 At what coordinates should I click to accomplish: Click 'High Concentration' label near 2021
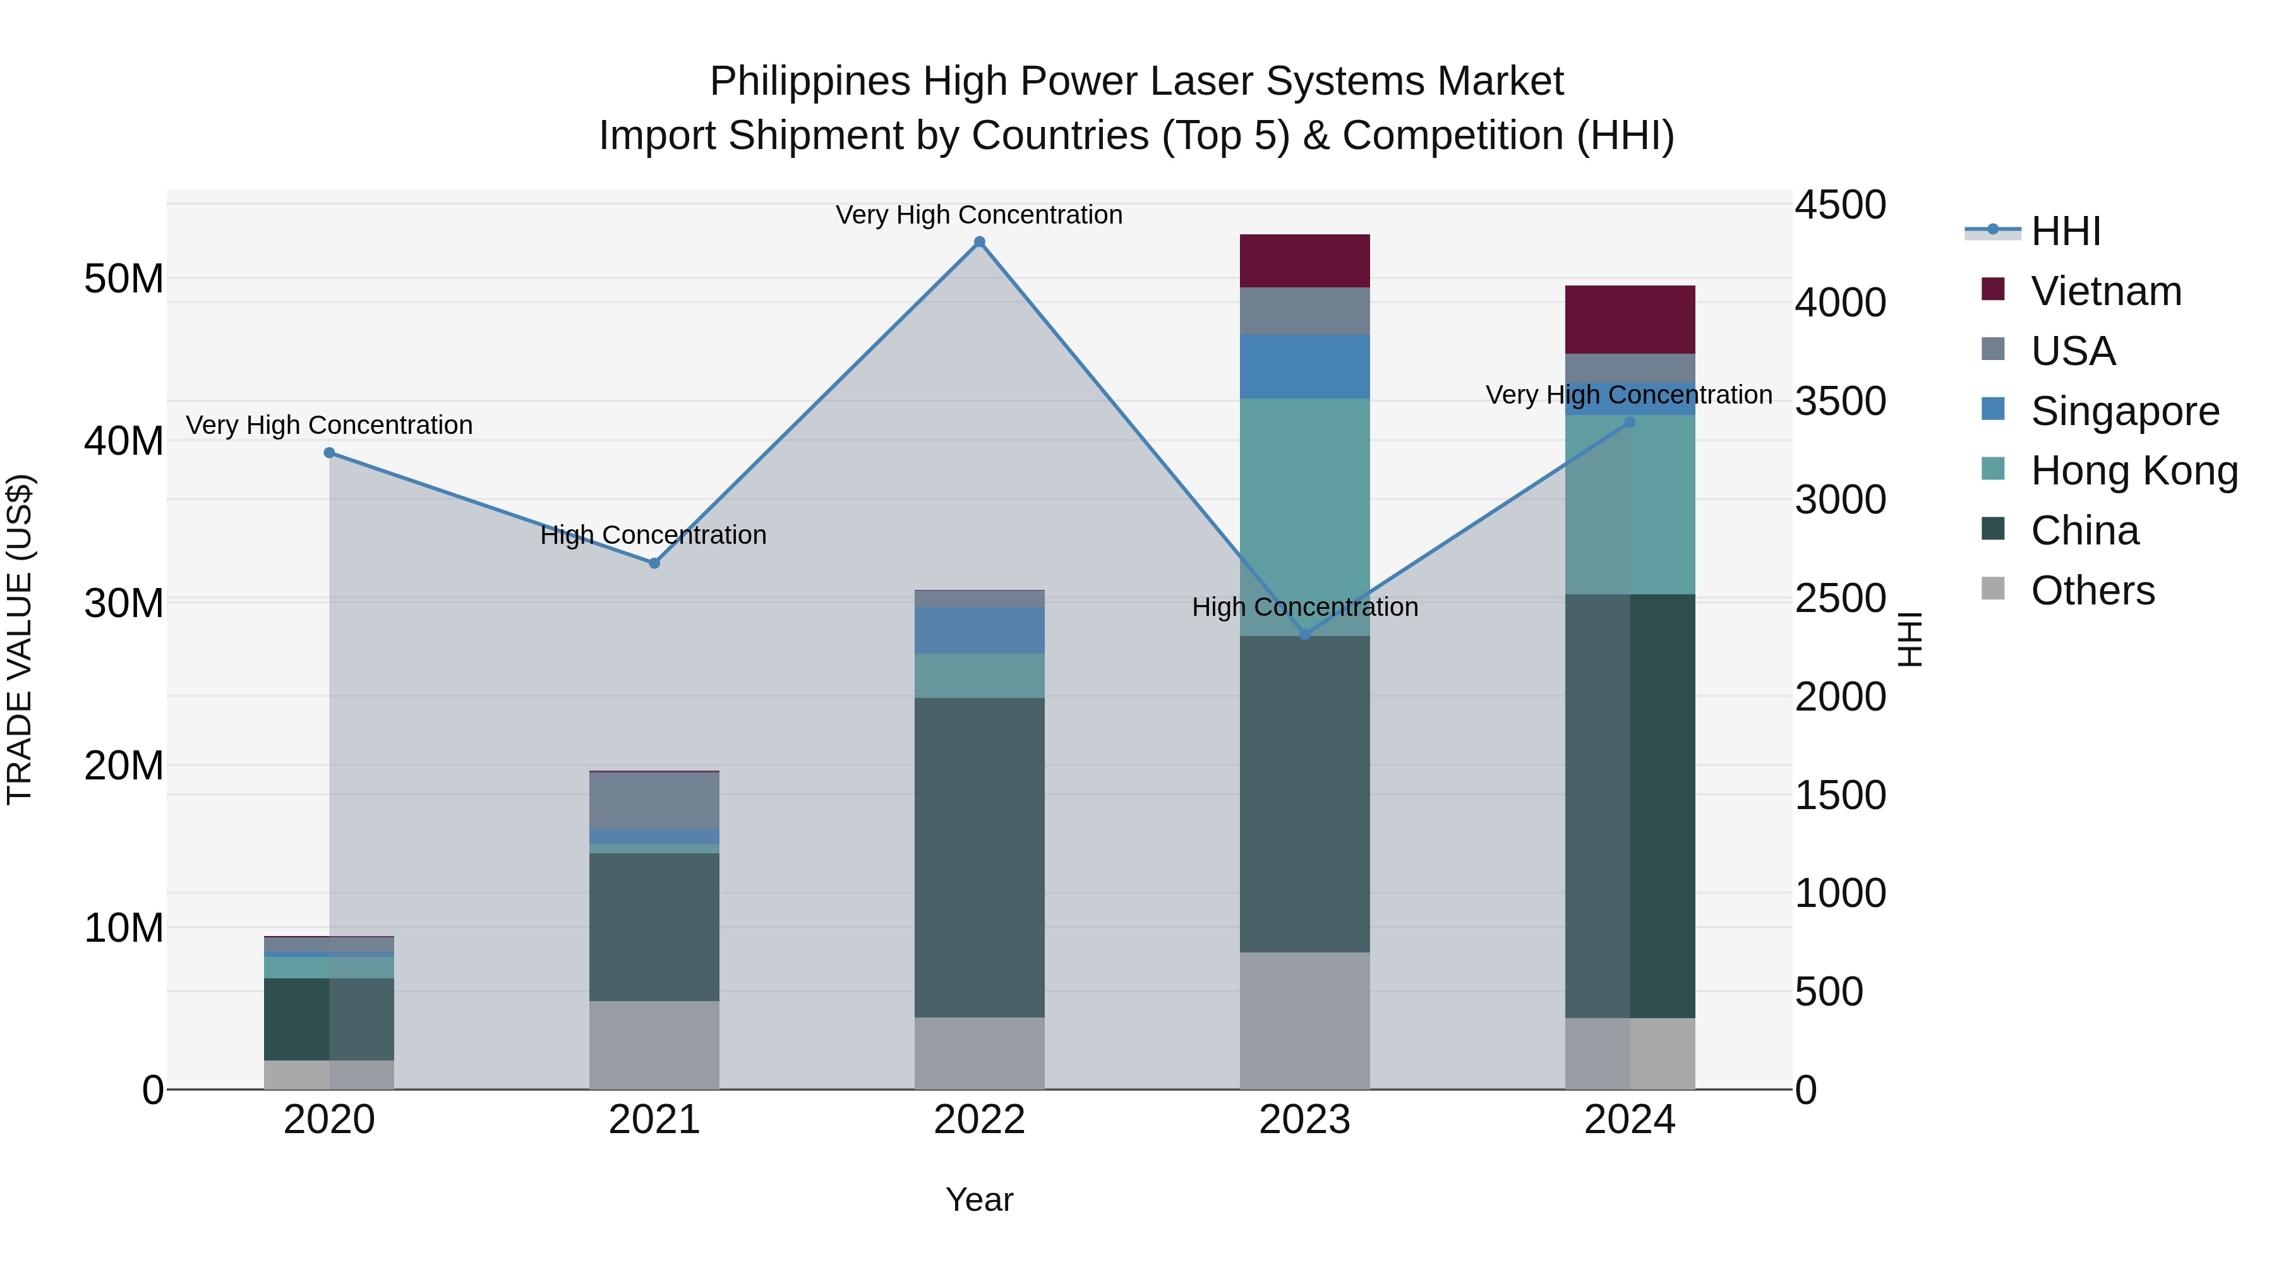[x=653, y=535]
